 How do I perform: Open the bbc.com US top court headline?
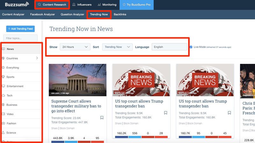pos(203,104)
